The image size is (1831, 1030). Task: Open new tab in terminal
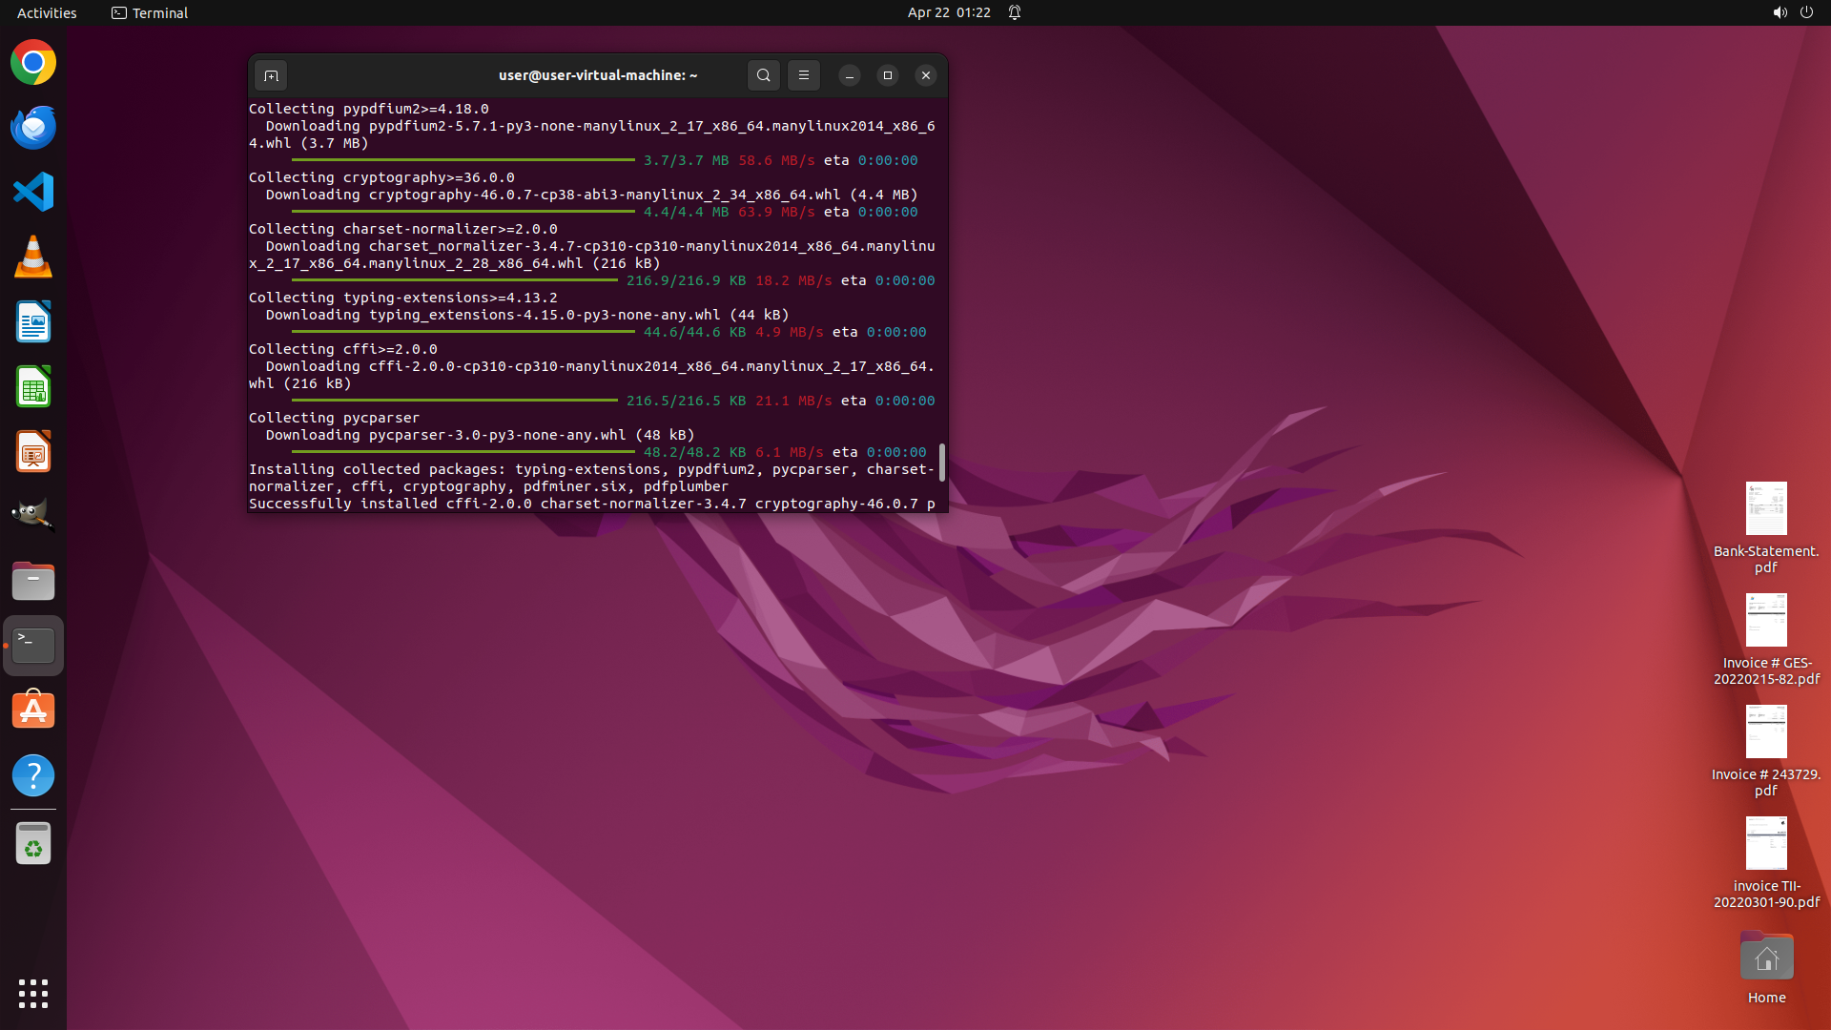tap(271, 75)
